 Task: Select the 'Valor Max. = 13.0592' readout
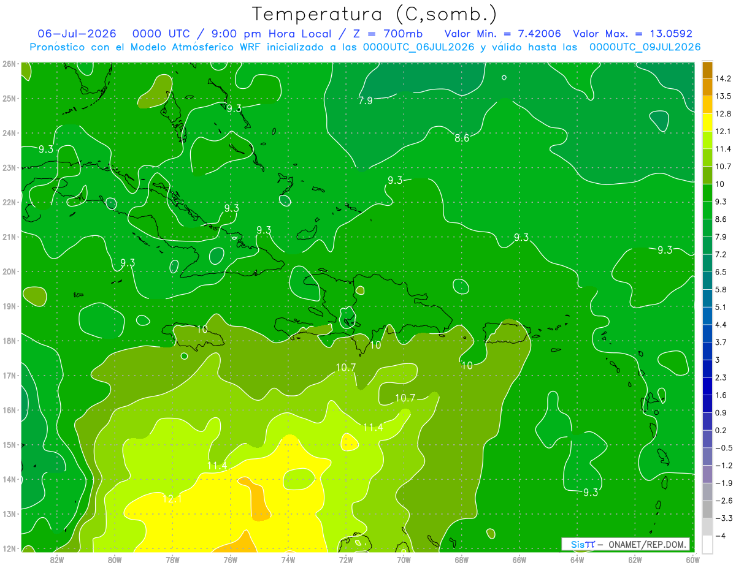pos(633,34)
